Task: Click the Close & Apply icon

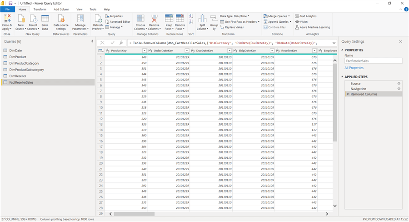Action: (x=7, y=19)
